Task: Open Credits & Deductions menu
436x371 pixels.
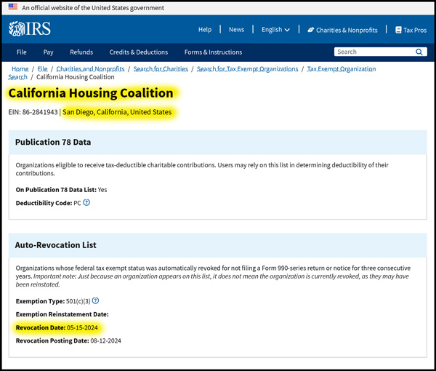Action: pyautogui.click(x=139, y=52)
